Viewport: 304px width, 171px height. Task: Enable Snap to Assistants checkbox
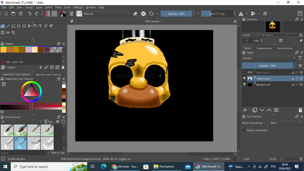click(x=244, y=130)
